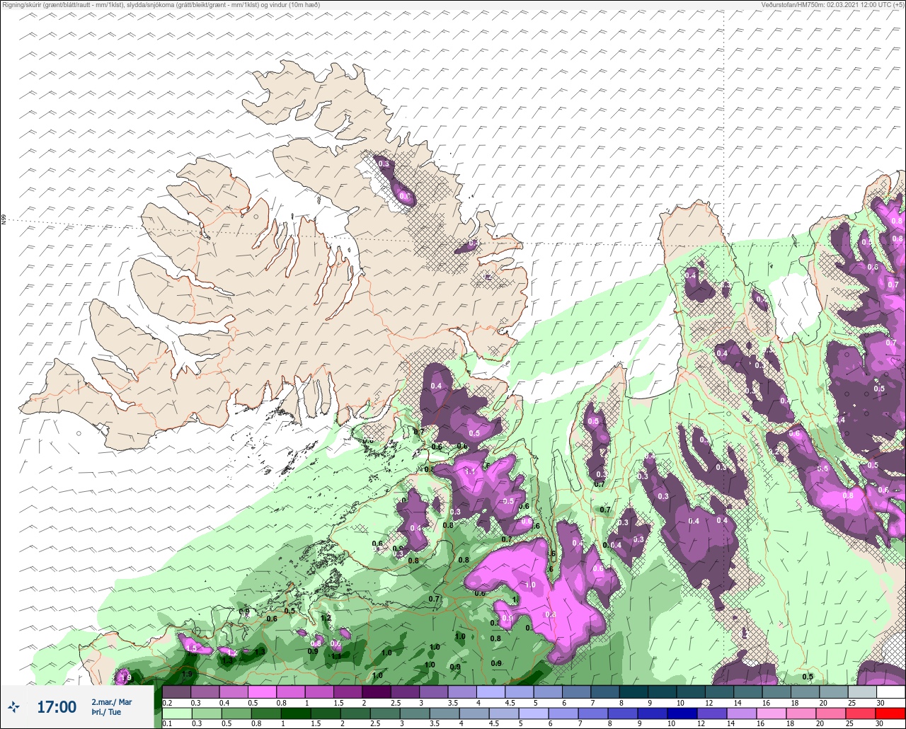Select upper legend gray swatch labeled 20
This screenshot has height=729, width=906.
click(x=834, y=691)
